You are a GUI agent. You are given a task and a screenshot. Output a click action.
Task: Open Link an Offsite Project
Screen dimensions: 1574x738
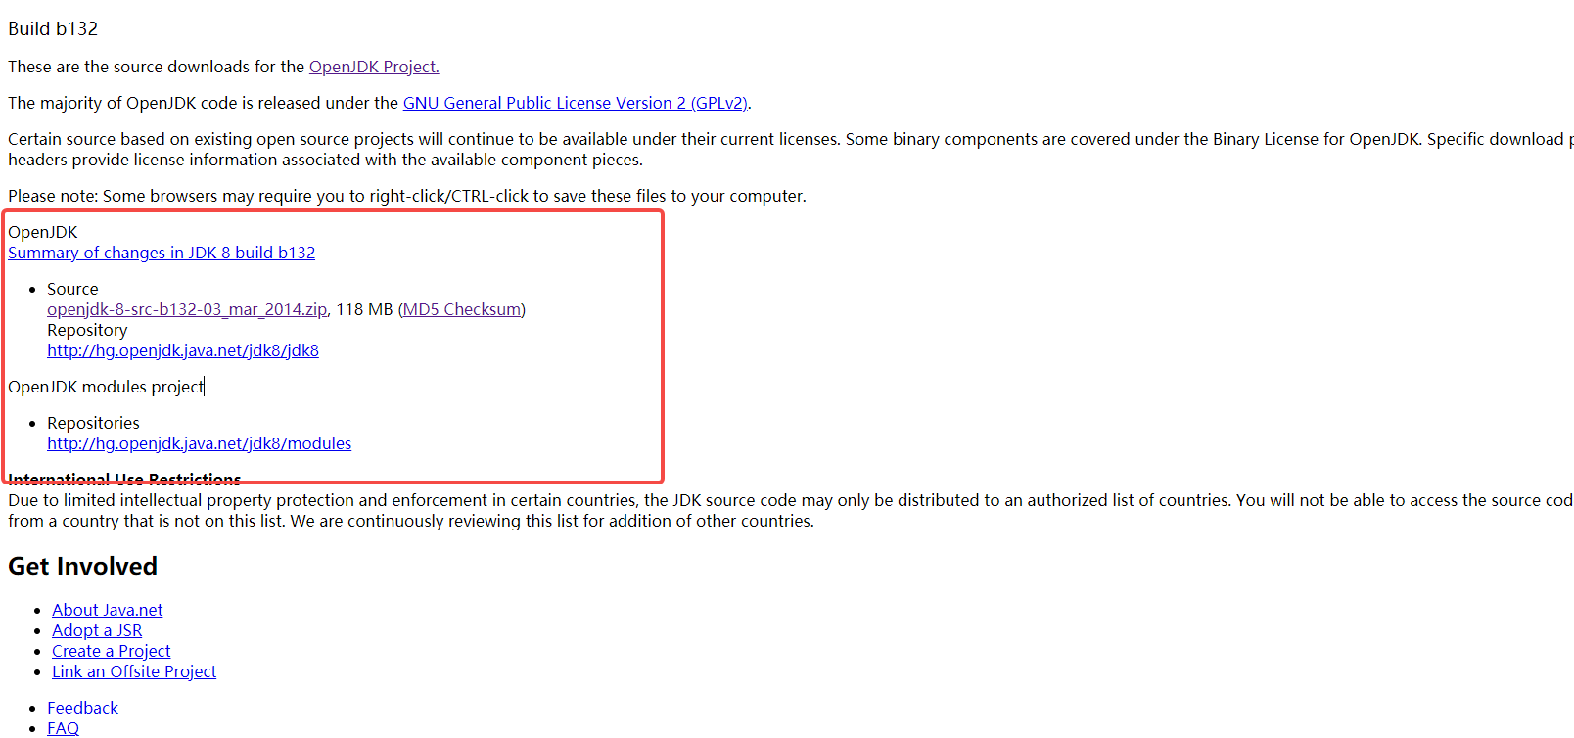coord(134,671)
